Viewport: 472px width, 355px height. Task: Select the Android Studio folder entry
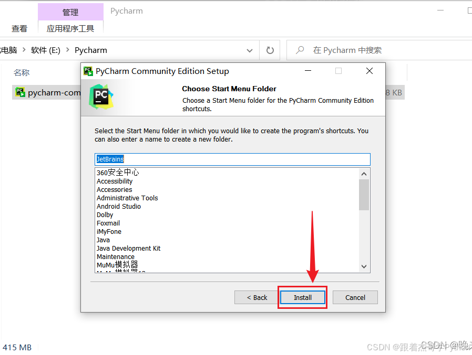119,206
